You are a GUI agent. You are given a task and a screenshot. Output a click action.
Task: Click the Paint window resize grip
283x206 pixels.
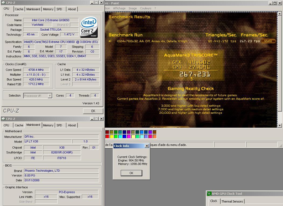[x=281, y=146]
